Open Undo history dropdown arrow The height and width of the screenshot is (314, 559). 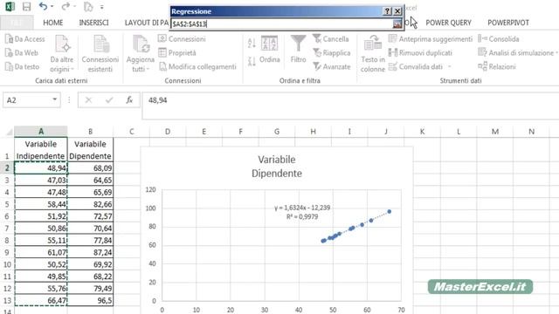[52, 6]
